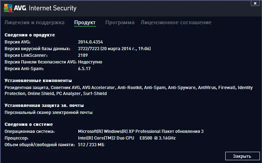Click the Сведения о системе heading

29,124
